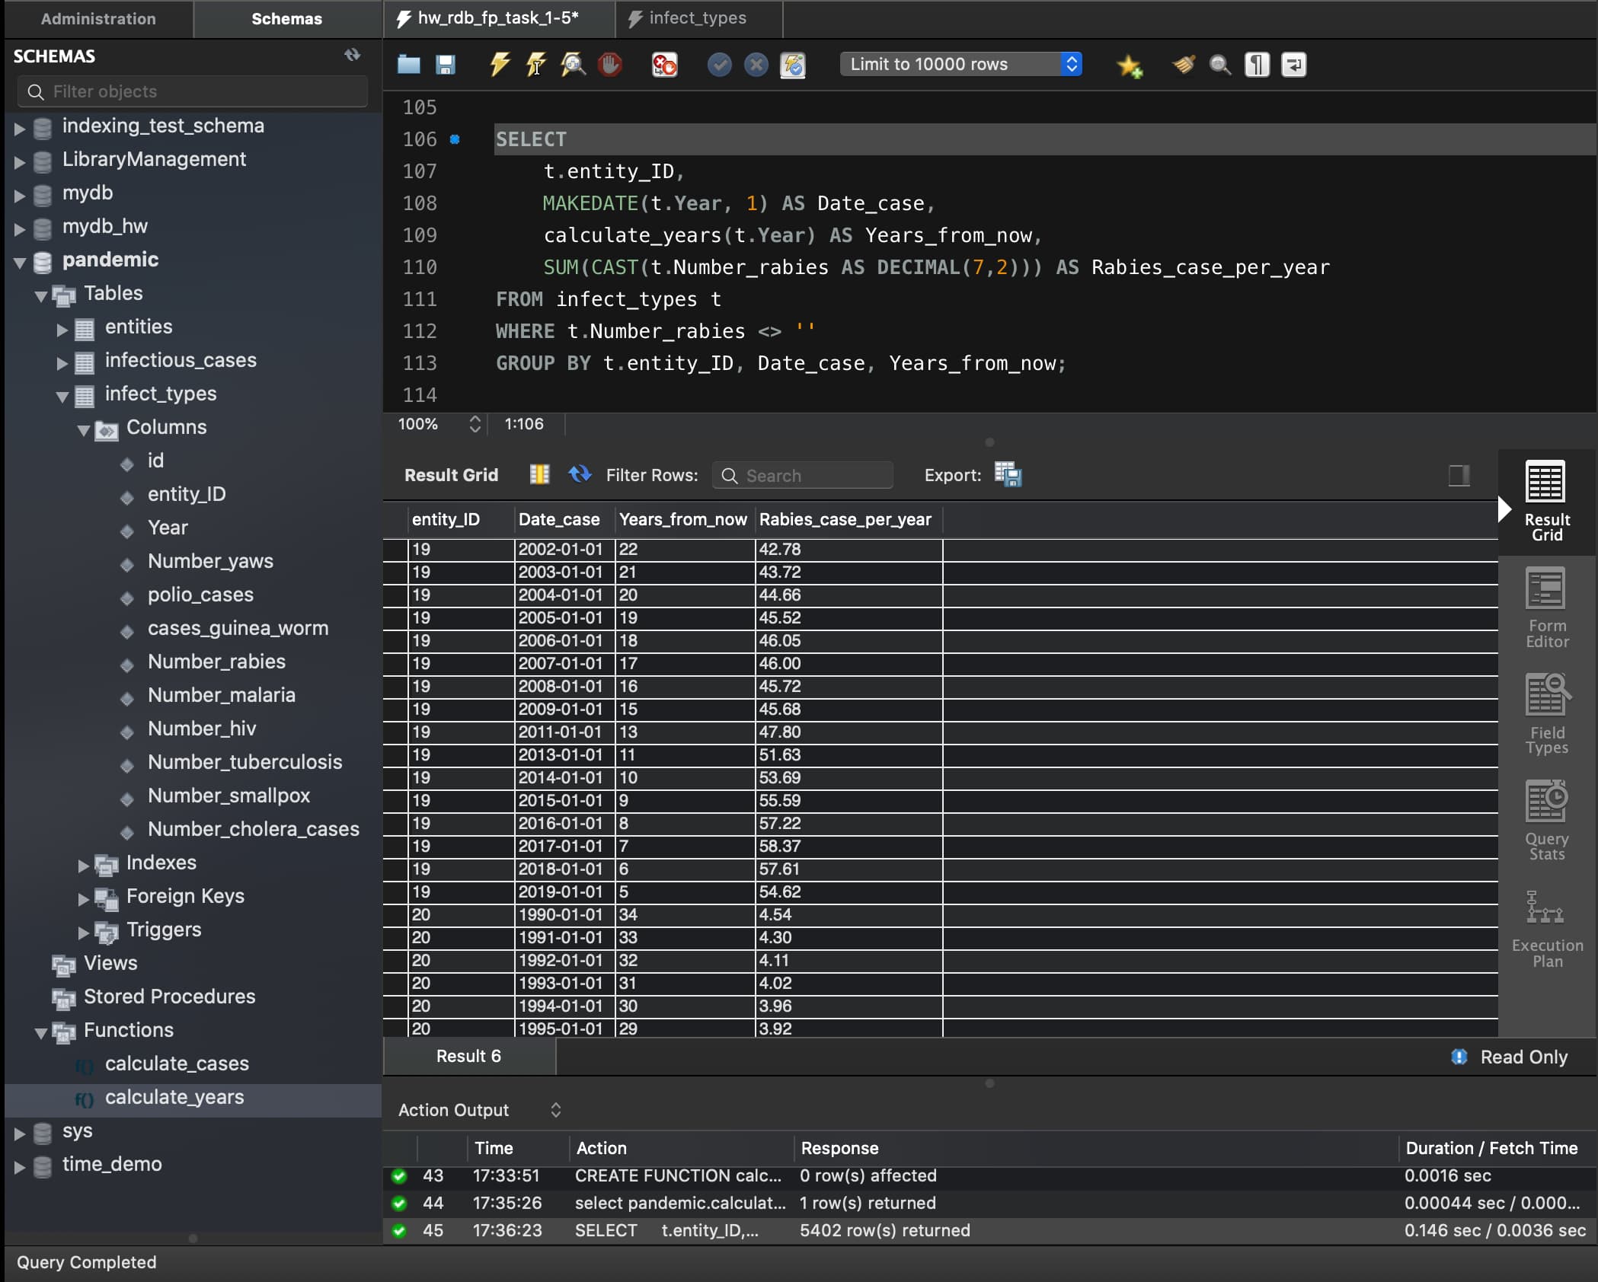
Task: Refresh the schemas list icon
Action: [x=352, y=55]
